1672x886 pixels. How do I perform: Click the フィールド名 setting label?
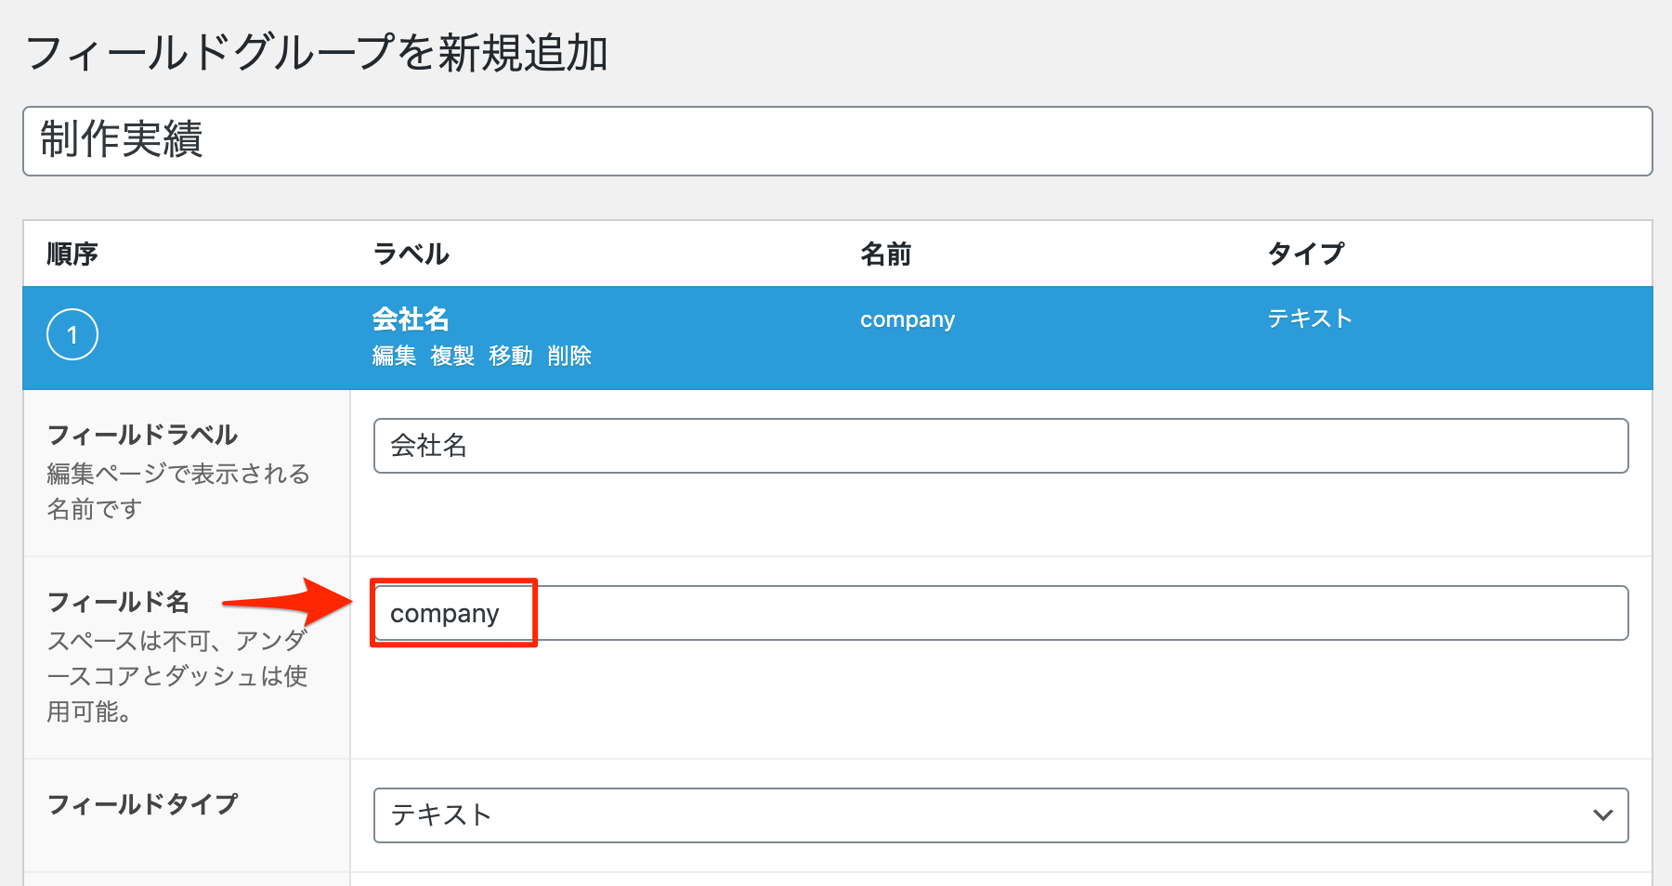pos(118,602)
